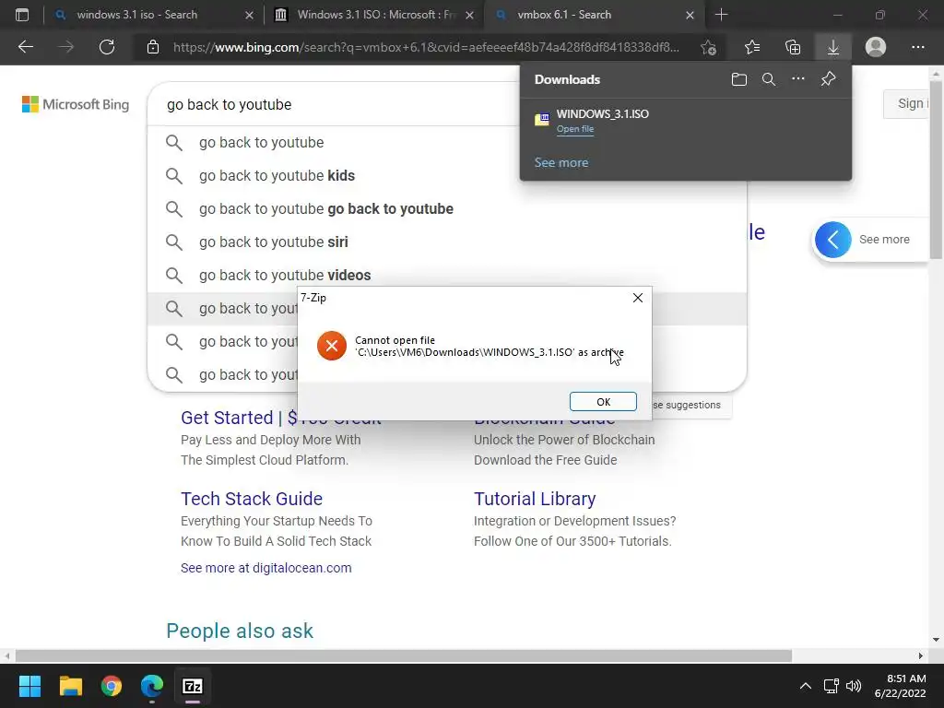View site information lock icon

(153, 47)
